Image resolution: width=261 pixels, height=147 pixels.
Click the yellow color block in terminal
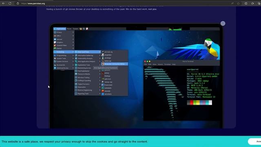click(198, 102)
